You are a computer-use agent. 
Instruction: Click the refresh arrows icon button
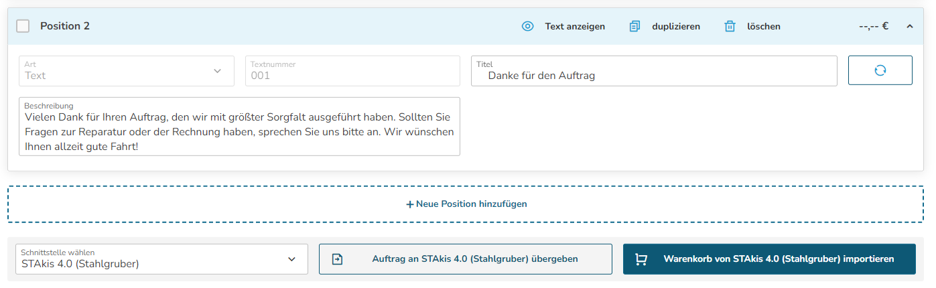click(880, 70)
